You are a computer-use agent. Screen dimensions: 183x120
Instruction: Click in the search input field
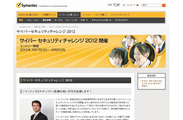[x=152, y=5]
